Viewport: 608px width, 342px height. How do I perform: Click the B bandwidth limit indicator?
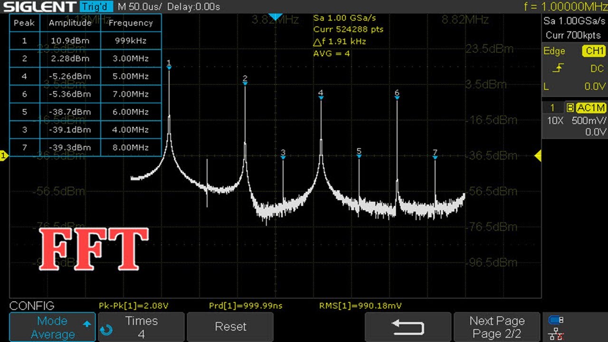pyautogui.click(x=570, y=108)
